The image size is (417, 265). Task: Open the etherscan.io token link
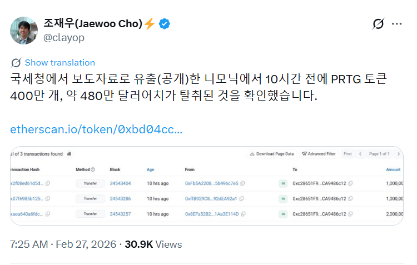96,129
